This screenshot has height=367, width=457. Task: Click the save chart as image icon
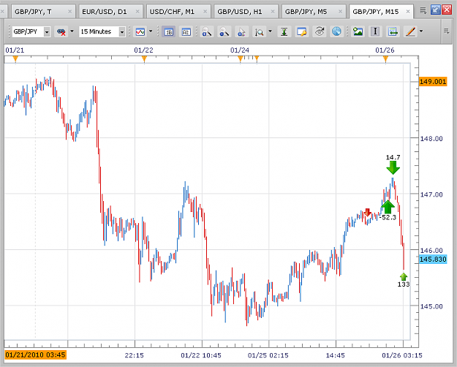click(x=358, y=31)
